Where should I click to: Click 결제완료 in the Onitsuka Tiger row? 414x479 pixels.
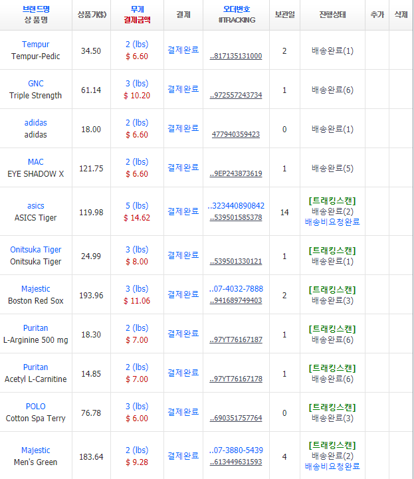(x=183, y=255)
